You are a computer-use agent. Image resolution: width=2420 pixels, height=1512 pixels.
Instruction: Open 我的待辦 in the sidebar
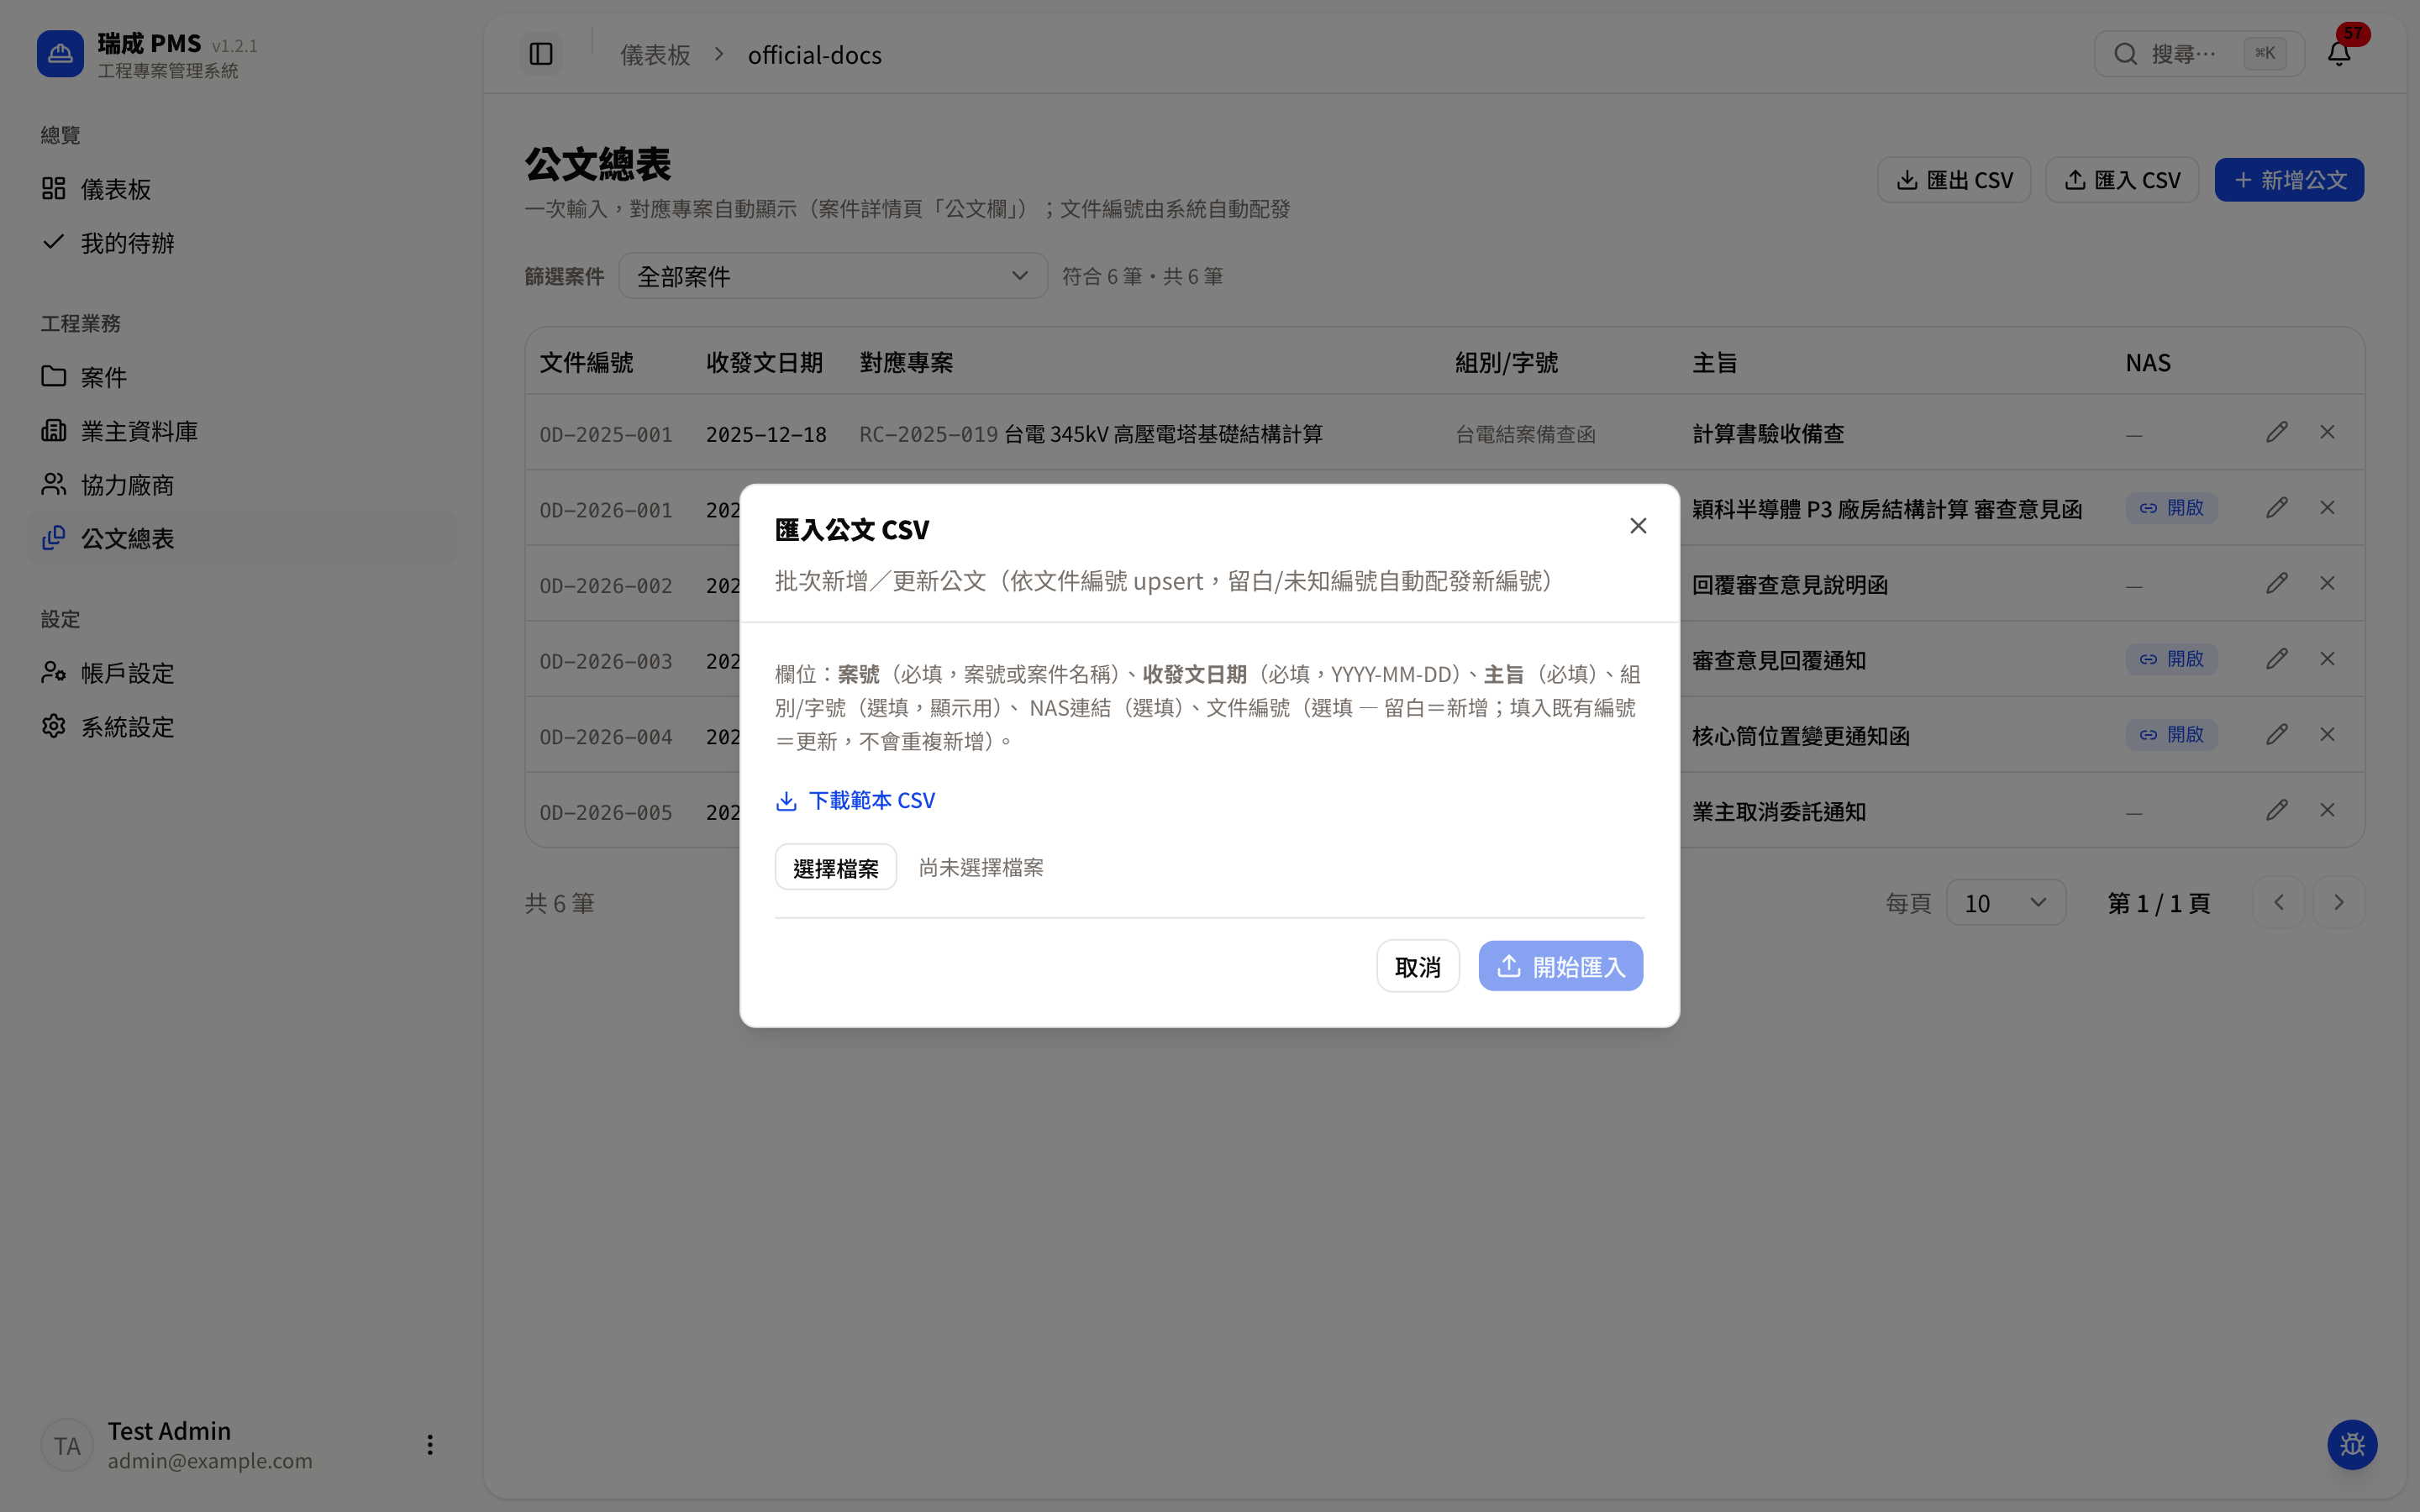pos(242,243)
